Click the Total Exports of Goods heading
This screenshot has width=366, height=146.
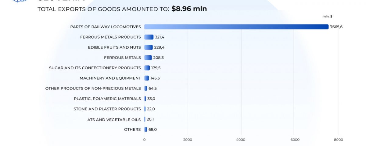coord(103,9)
